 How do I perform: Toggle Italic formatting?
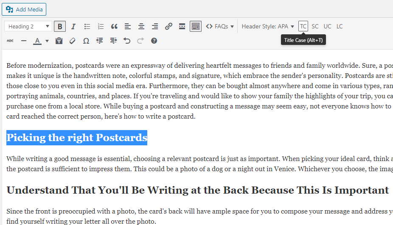point(73,26)
